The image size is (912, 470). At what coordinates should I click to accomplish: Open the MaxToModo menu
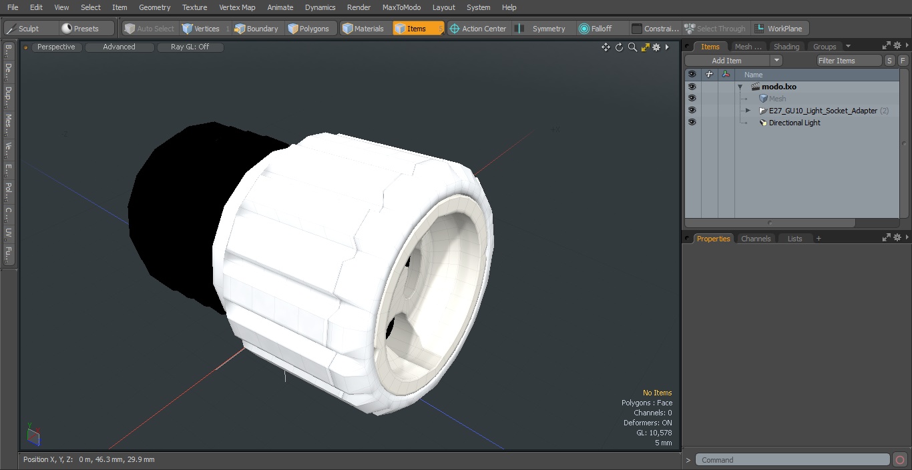coord(401,7)
